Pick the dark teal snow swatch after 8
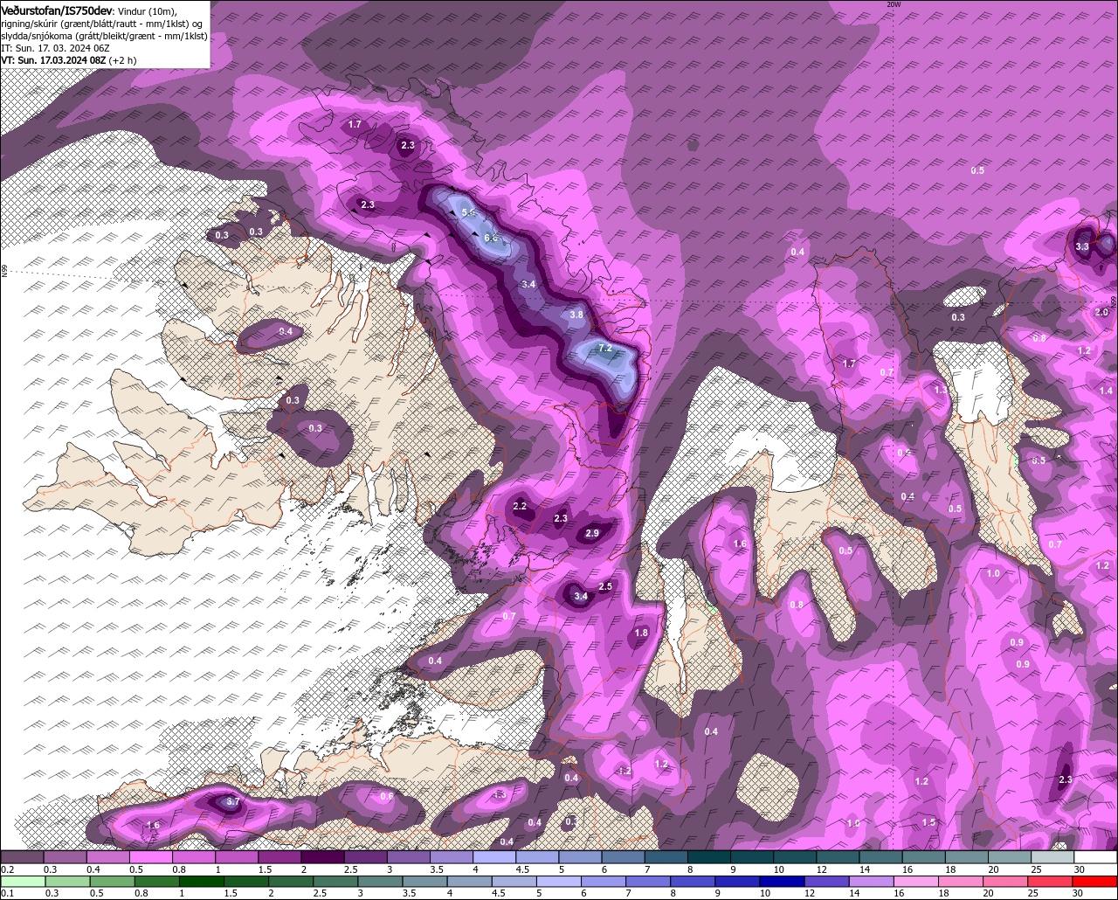 click(x=709, y=857)
